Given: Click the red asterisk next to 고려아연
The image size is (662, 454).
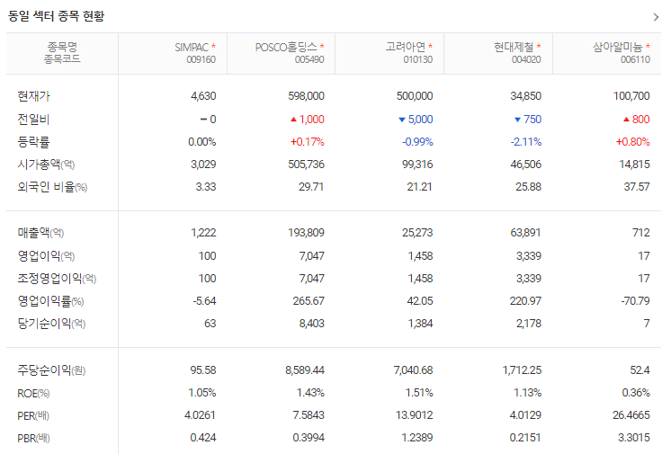Looking at the screenshot, I should [x=430, y=46].
